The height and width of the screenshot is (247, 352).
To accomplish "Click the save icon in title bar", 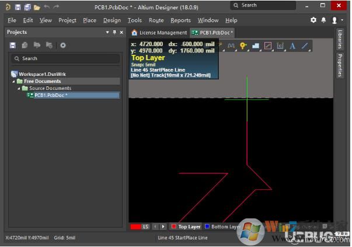I will (18, 7).
